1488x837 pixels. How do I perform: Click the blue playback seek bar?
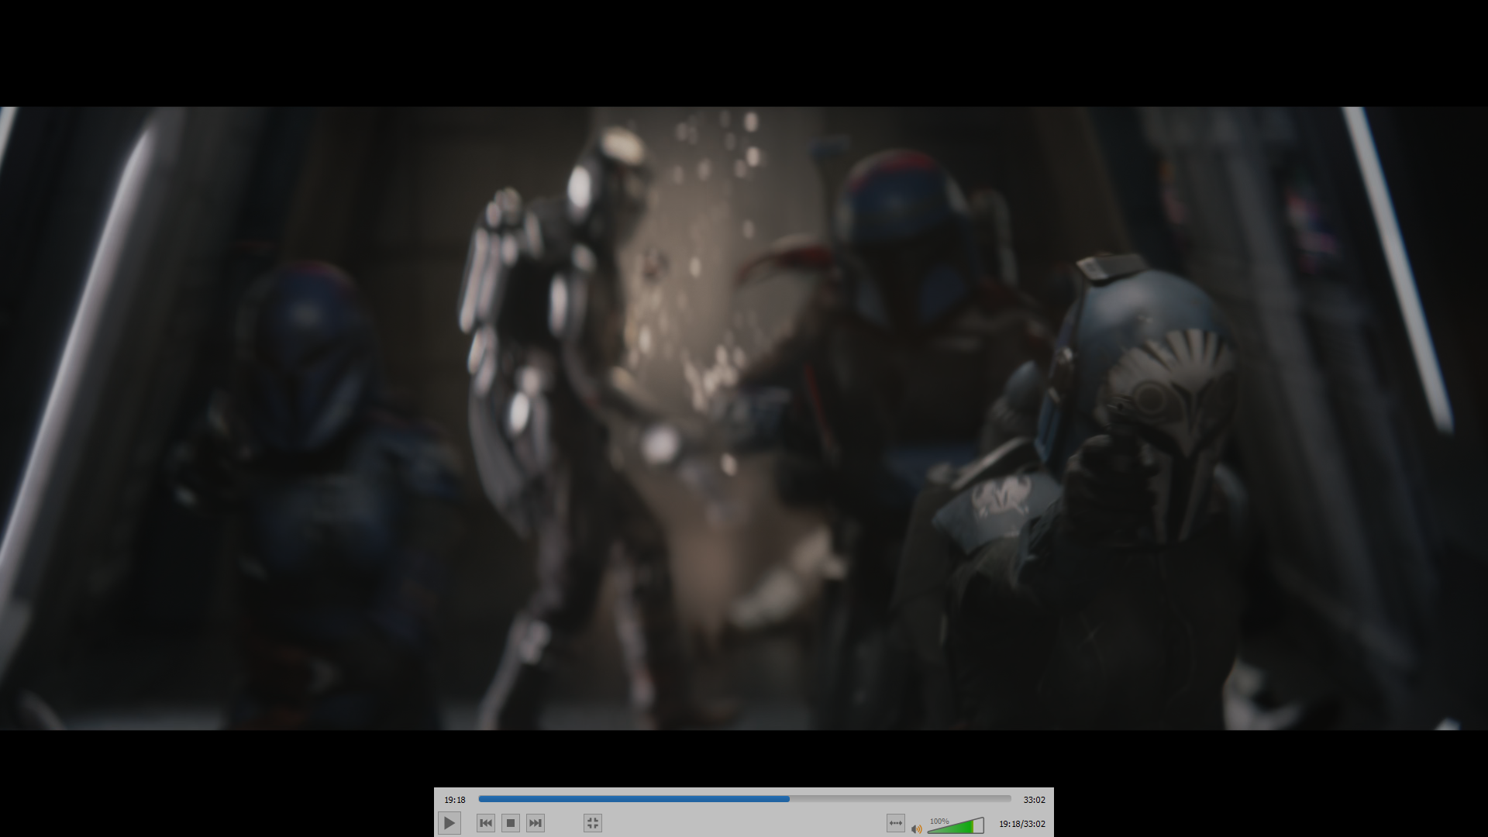coord(745,798)
